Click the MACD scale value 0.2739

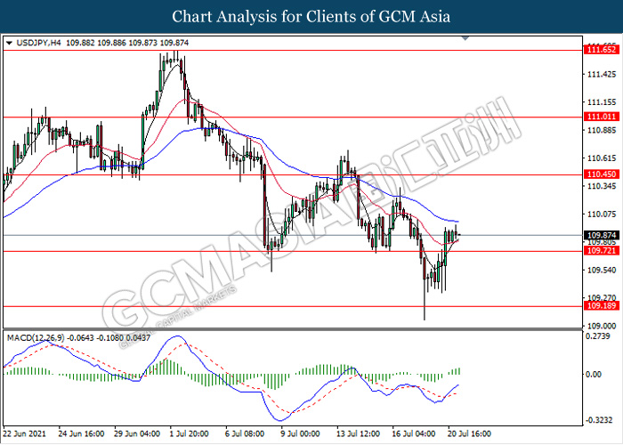tap(598, 336)
